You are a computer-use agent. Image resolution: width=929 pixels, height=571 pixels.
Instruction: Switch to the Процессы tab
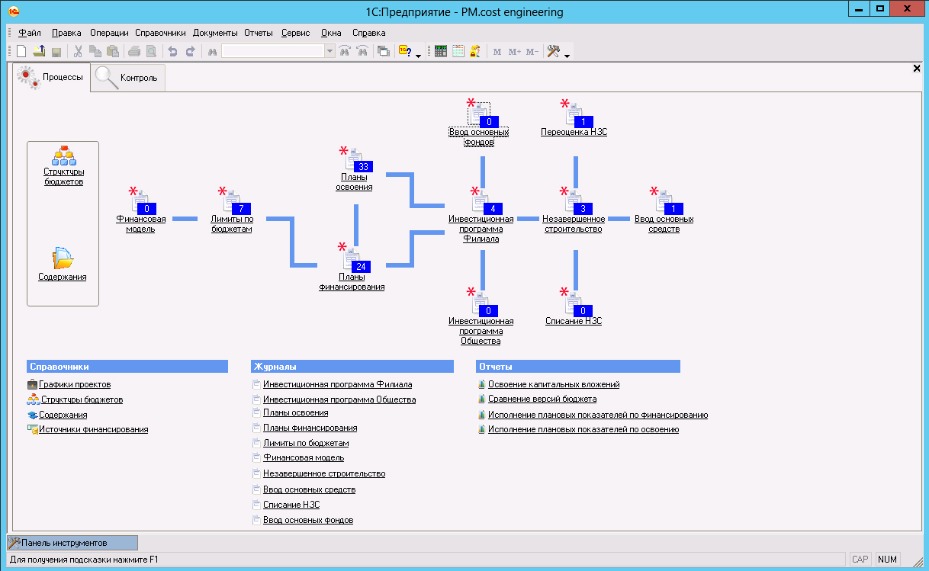51,77
